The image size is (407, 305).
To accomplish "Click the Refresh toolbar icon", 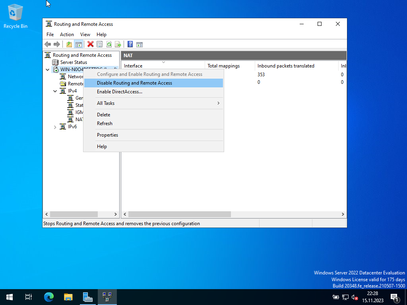I will [109, 44].
